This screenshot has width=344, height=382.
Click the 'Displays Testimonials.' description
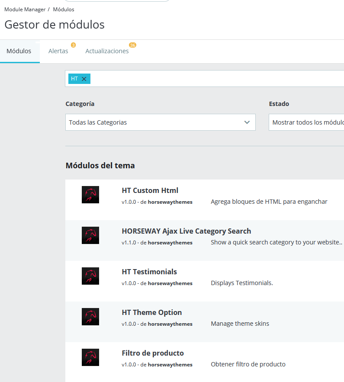coord(242,283)
